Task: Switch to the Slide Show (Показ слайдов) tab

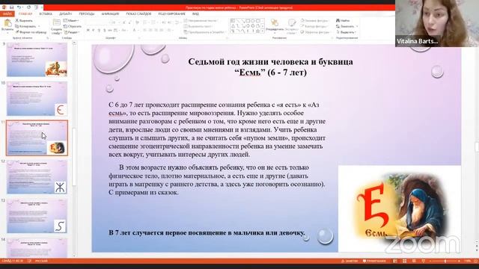Action: pyautogui.click(x=138, y=13)
